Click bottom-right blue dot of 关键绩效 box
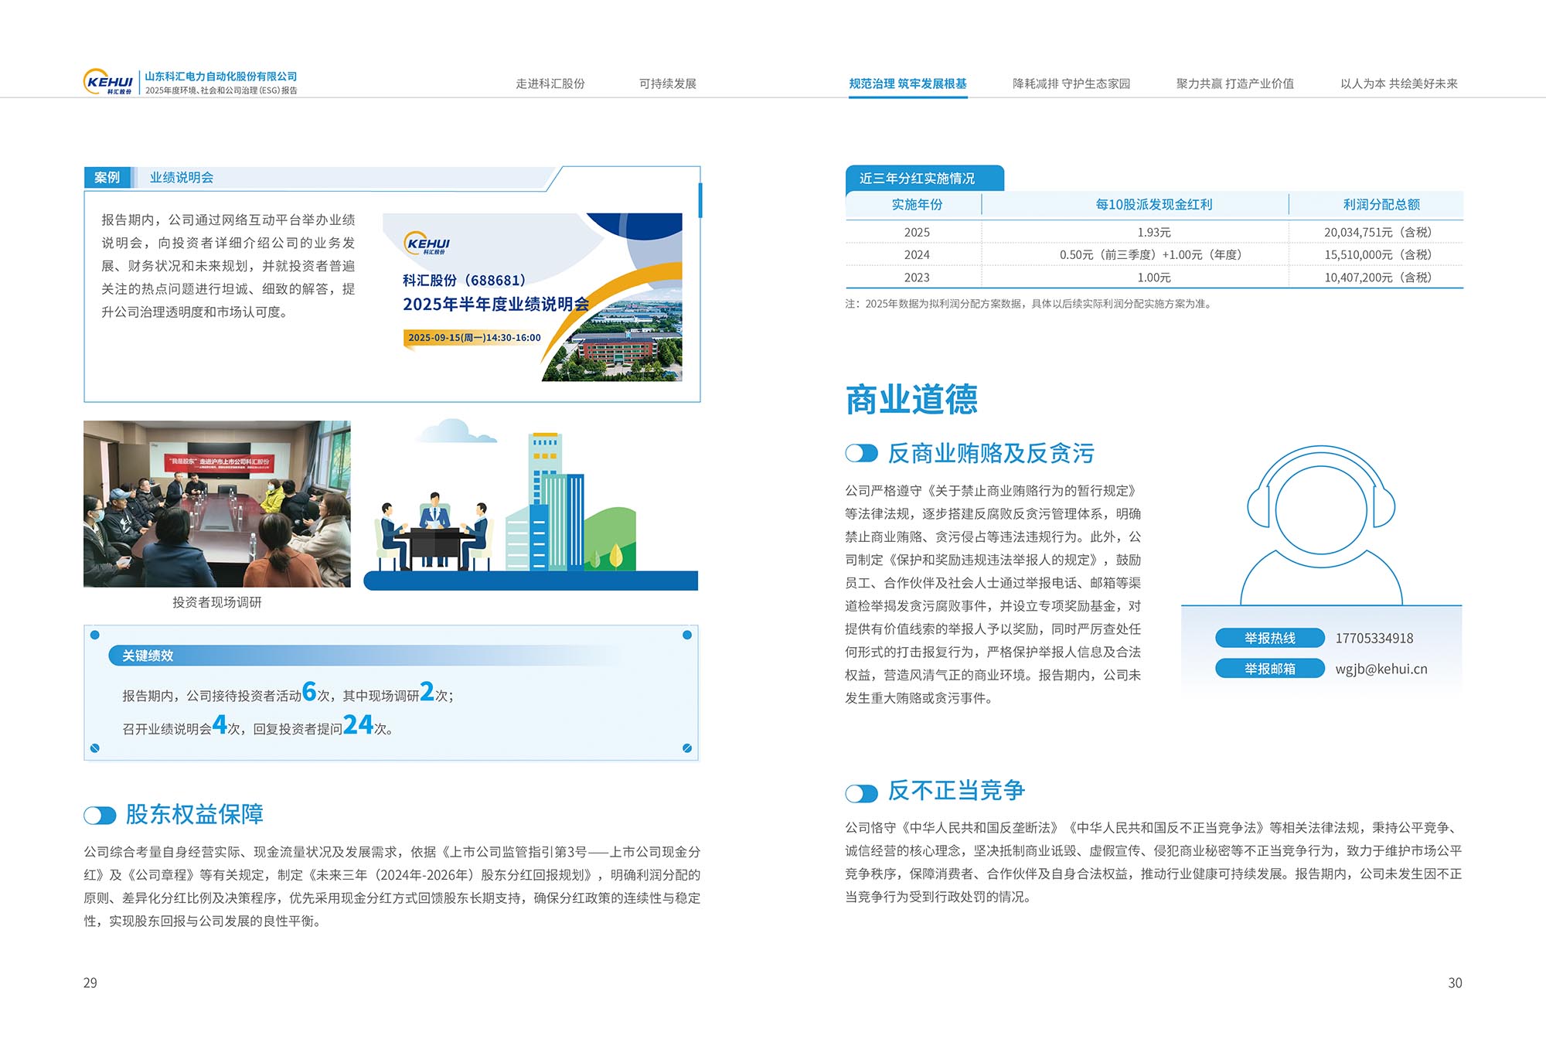Image resolution: width=1546 pixels, height=1056 pixels. click(687, 748)
